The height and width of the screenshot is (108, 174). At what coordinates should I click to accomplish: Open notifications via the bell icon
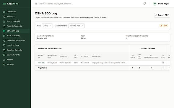145,4
